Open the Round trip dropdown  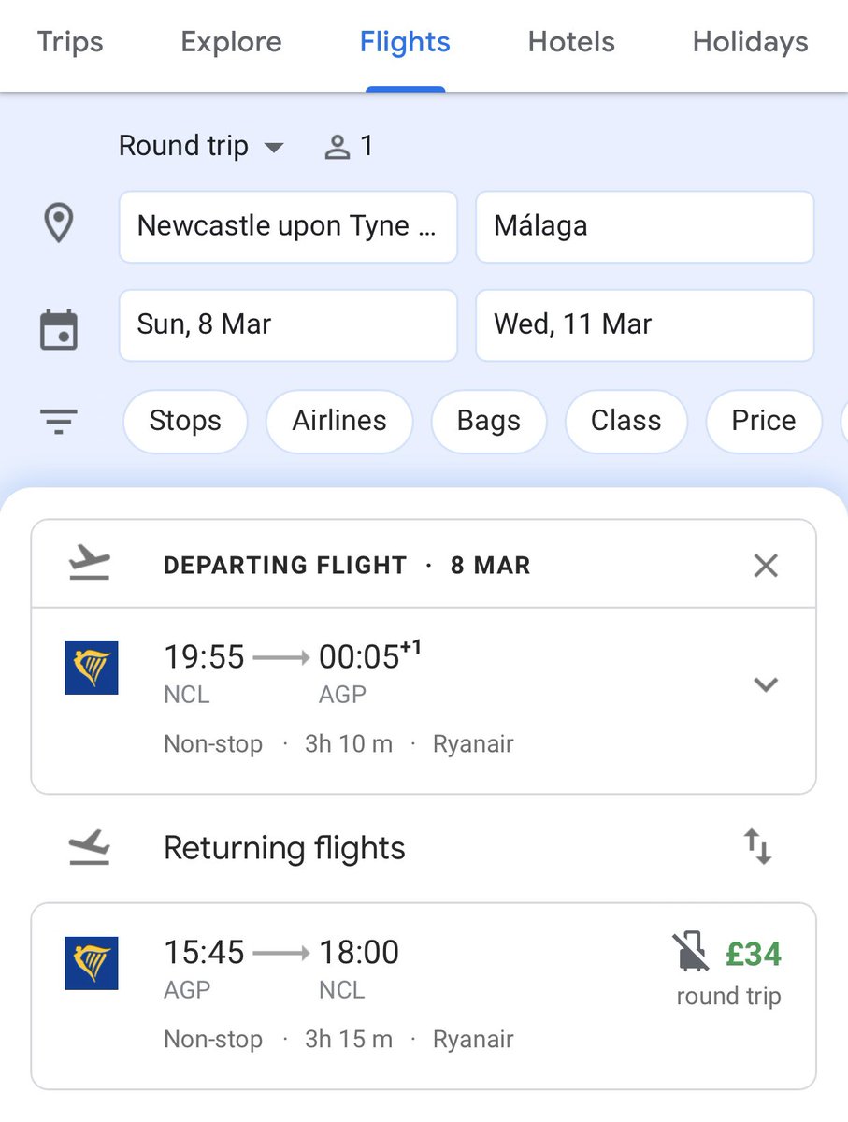(x=201, y=146)
